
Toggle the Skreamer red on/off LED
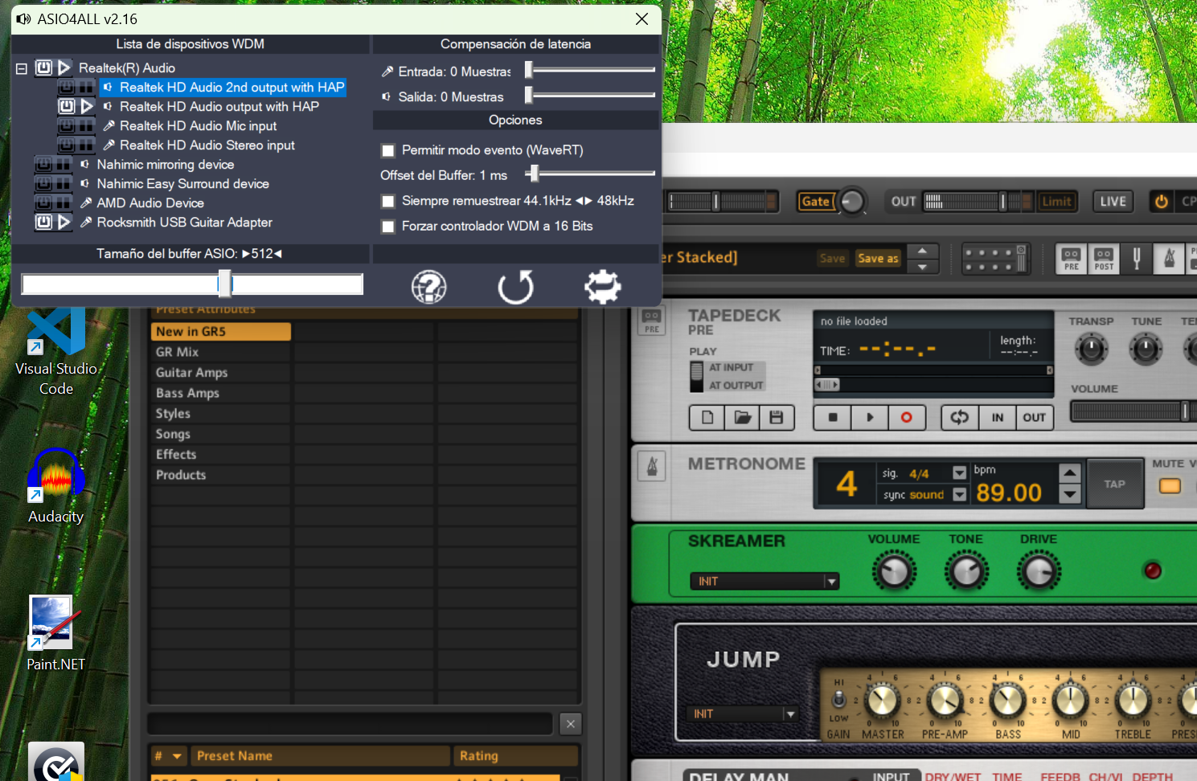pyautogui.click(x=1153, y=570)
